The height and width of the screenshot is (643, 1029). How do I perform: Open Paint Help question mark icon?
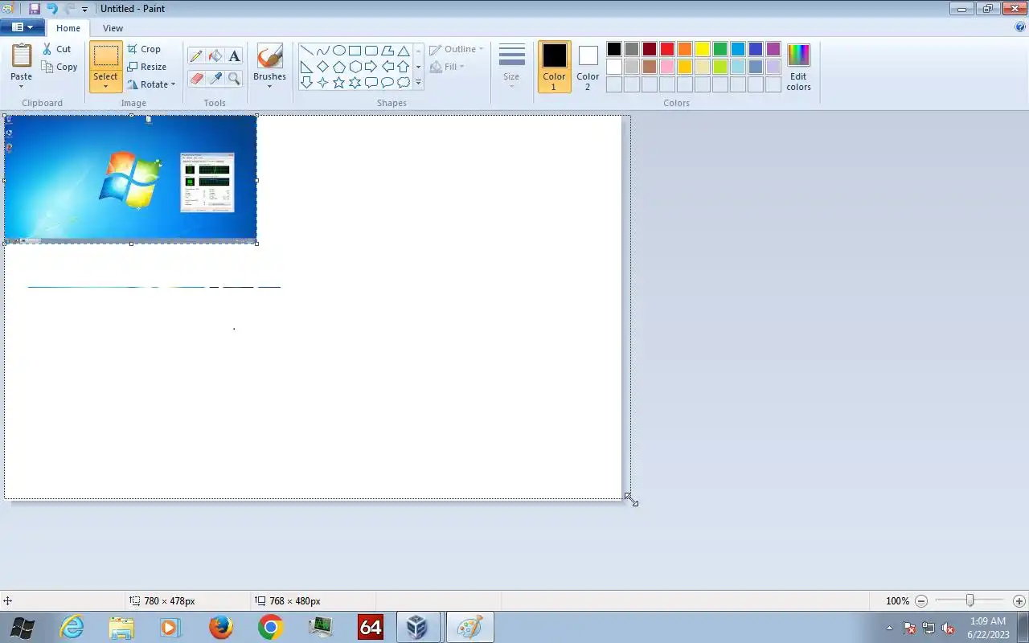coord(1020,27)
